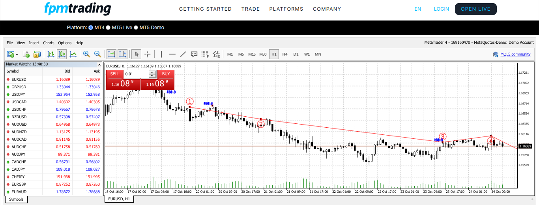Choose the Horizontal Line drawing tool
The height and width of the screenshot is (205, 539).
(x=172, y=54)
